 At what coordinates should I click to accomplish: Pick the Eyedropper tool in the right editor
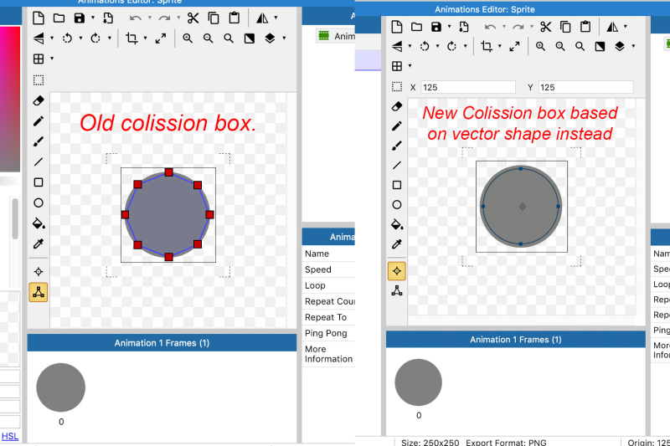coord(397,244)
